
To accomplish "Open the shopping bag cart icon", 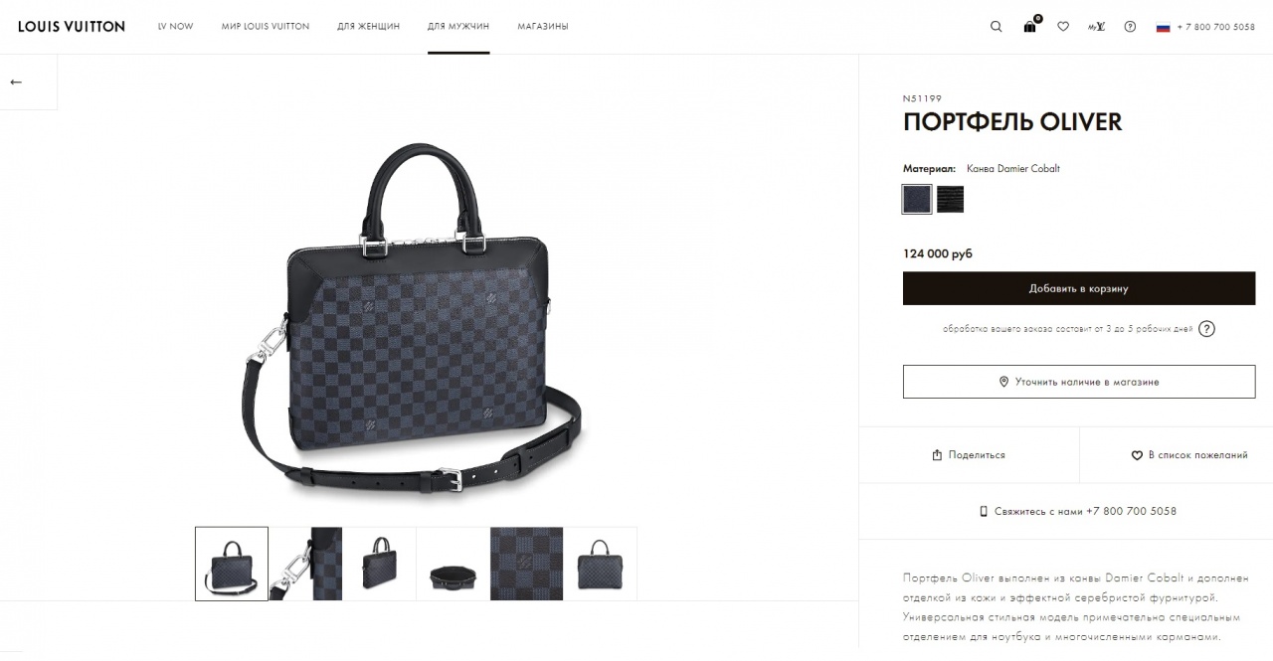I will click(x=1030, y=26).
